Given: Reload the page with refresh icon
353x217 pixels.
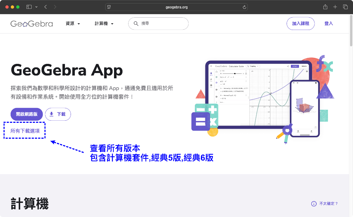Looking at the screenshot, I should pyautogui.click(x=244, y=7).
